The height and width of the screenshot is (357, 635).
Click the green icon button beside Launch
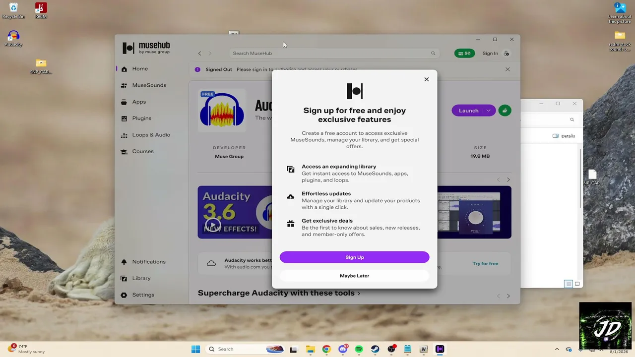coord(505,111)
